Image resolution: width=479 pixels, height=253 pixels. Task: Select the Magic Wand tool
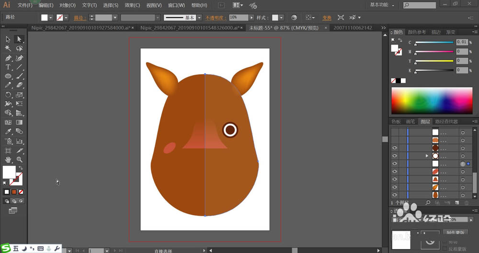[x=8, y=48]
